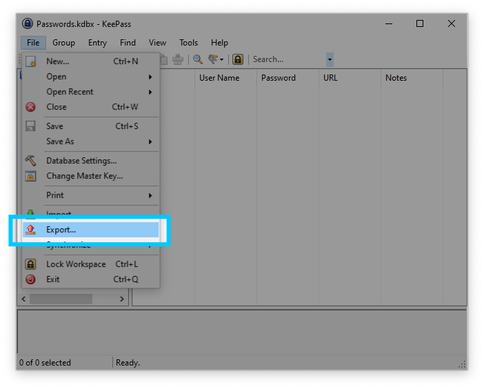Expand the Print submenu arrow
Viewport: 484px width, 389px height.
pyautogui.click(x=150, y=195)
